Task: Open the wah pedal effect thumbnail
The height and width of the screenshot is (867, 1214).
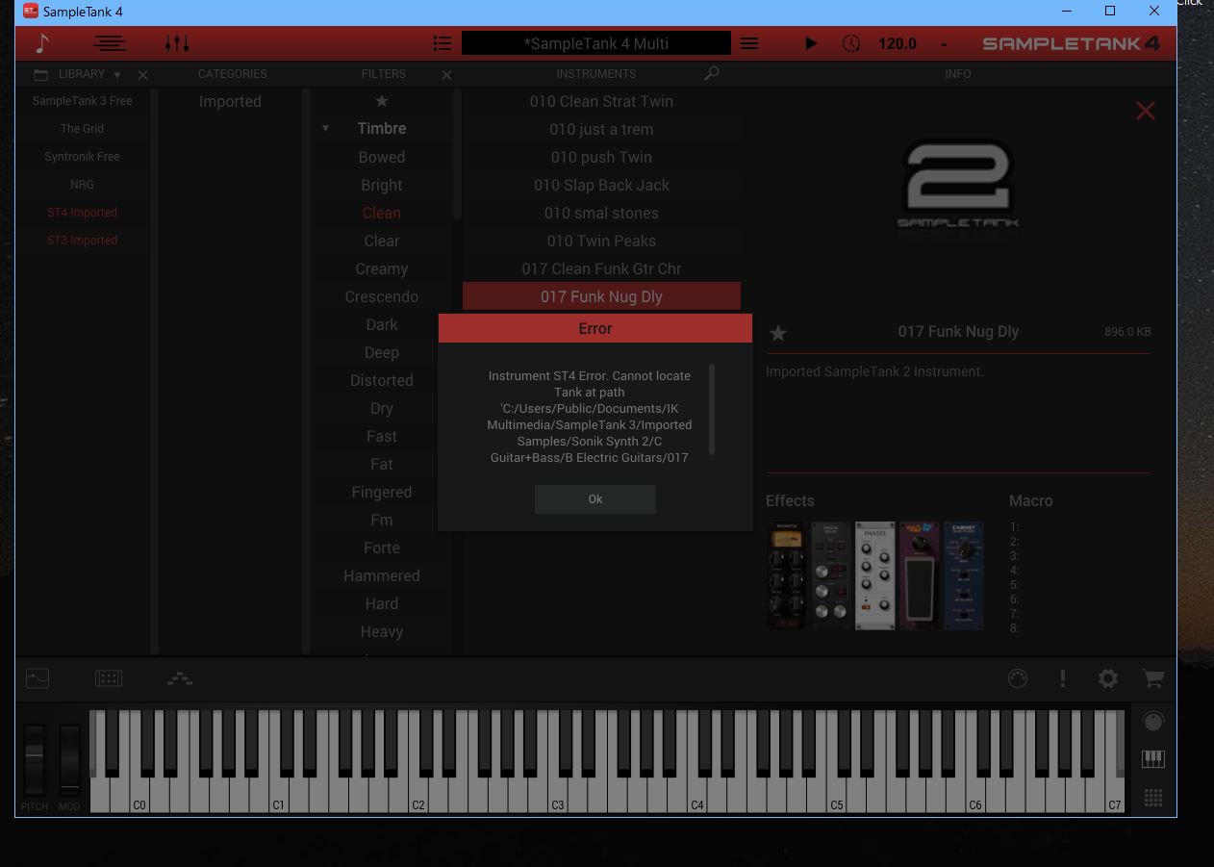Action: (920, 574)
